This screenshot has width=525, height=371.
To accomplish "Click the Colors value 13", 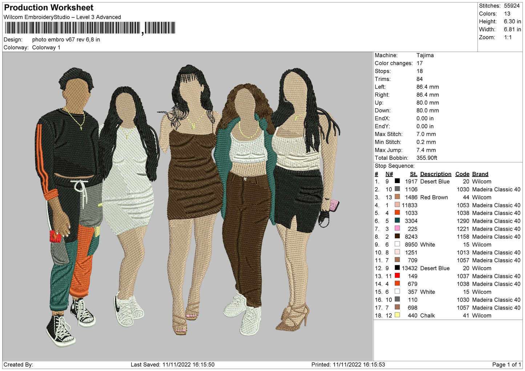I will (507, 14).
